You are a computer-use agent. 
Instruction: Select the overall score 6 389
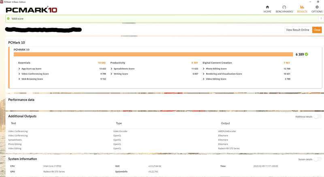coord(300,54)
